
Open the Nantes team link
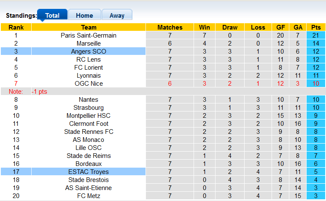pos(89,100)
